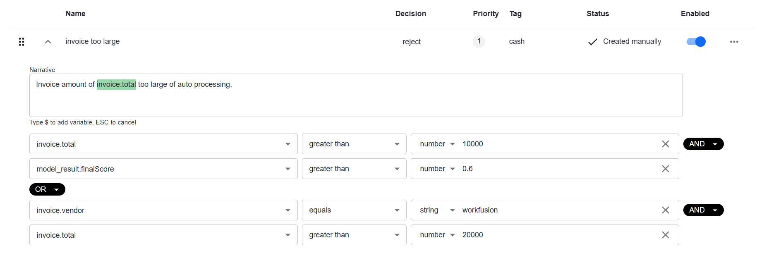
Task: Click the priority badge showing 1
Action: click(479, 41)
